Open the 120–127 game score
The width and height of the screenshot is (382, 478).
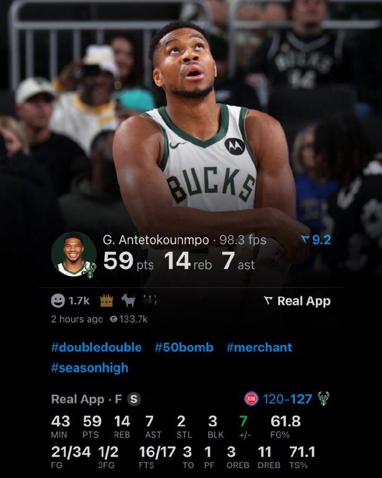click(x=287, y=399)
